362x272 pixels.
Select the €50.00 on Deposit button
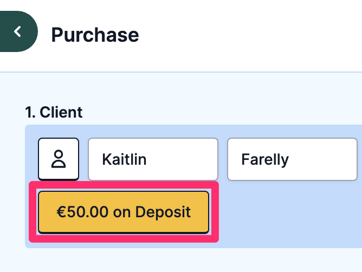[124, 212]
